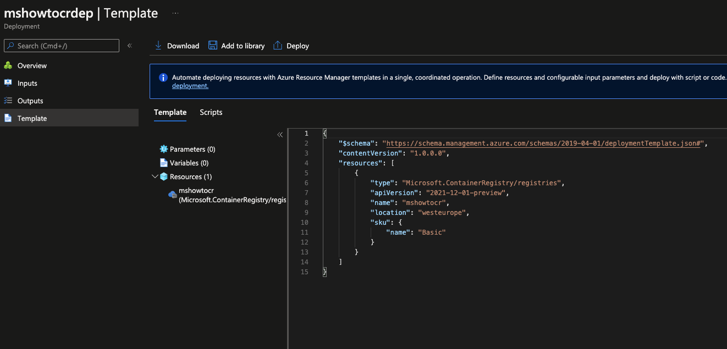Collapse the left sidebar menu
727x349 pixels.
coord(130,46)
